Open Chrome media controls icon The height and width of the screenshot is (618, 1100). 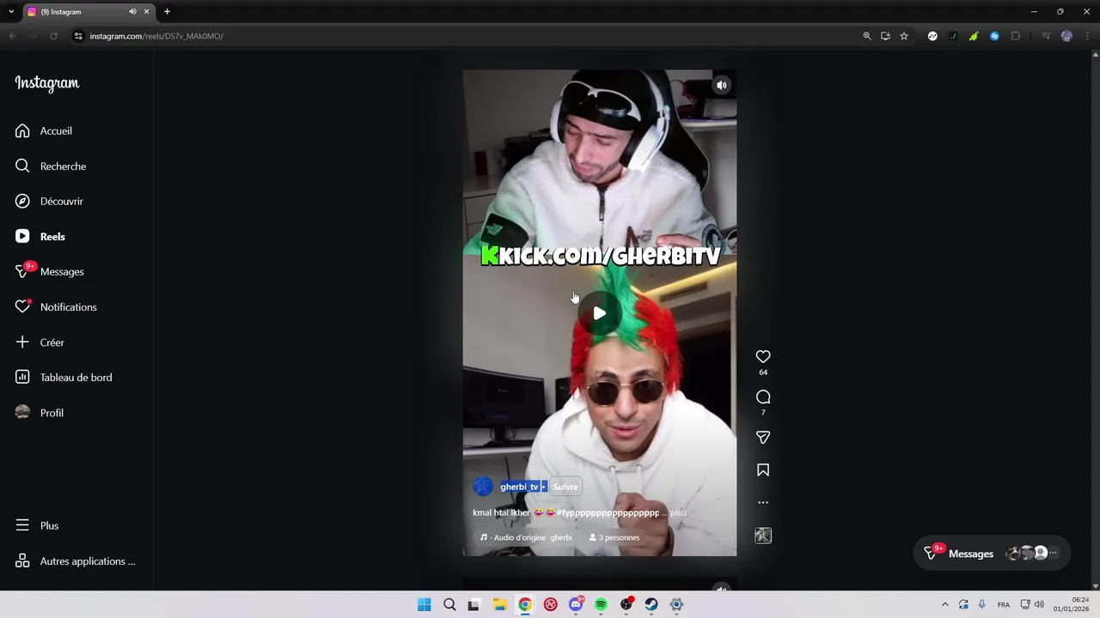click(x=1046, y=36)
